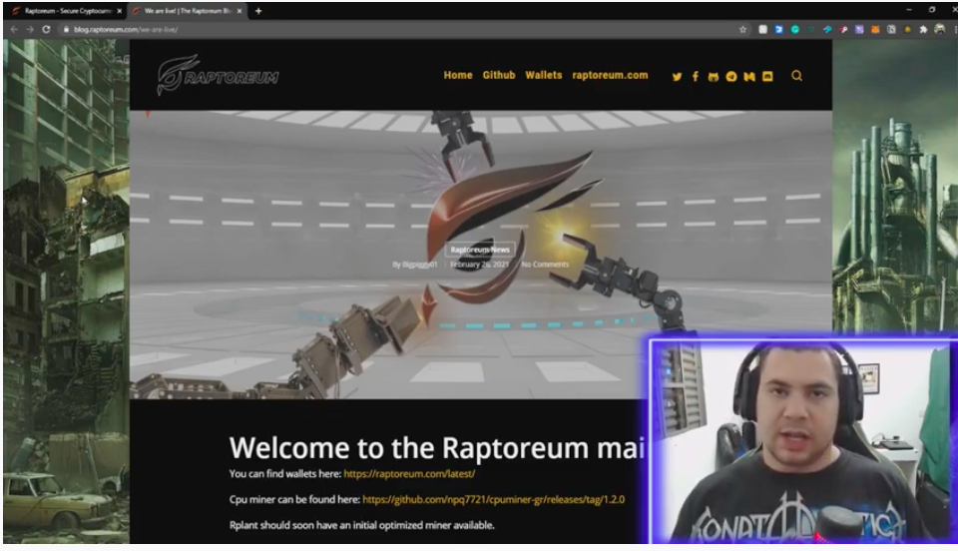The image size is (958, 551).
Task: Click the white square extension icon
Action: [x=763, y=29]
